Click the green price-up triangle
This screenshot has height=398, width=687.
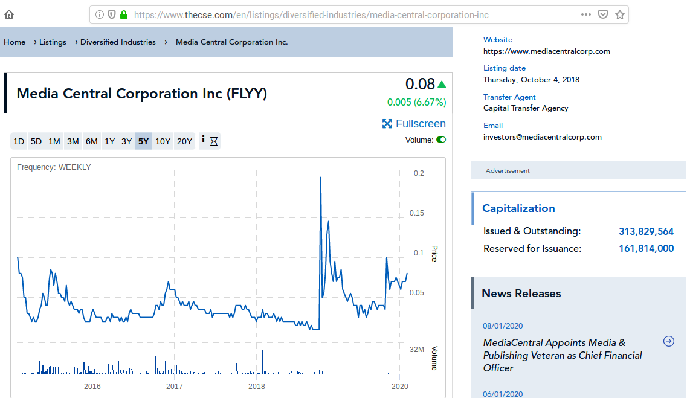[x=442, y=84]
